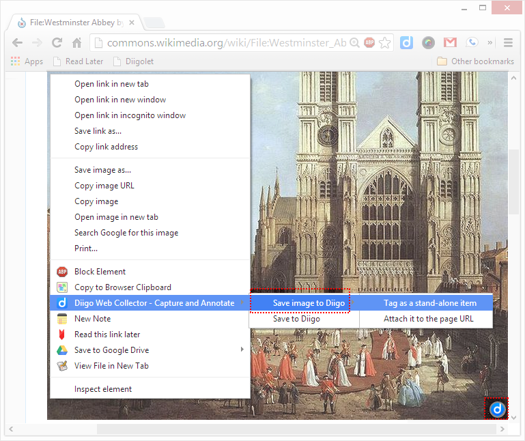The height and width of the screenshot is (441, 525).
Task: Close the Westminster Abbey tab
Action: tap(132, 23)
